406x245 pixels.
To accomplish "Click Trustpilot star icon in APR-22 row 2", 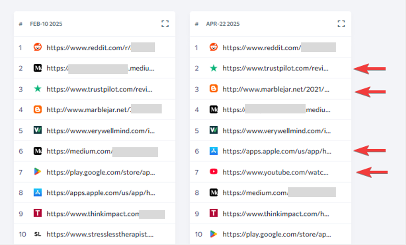I will coord(214,68).
